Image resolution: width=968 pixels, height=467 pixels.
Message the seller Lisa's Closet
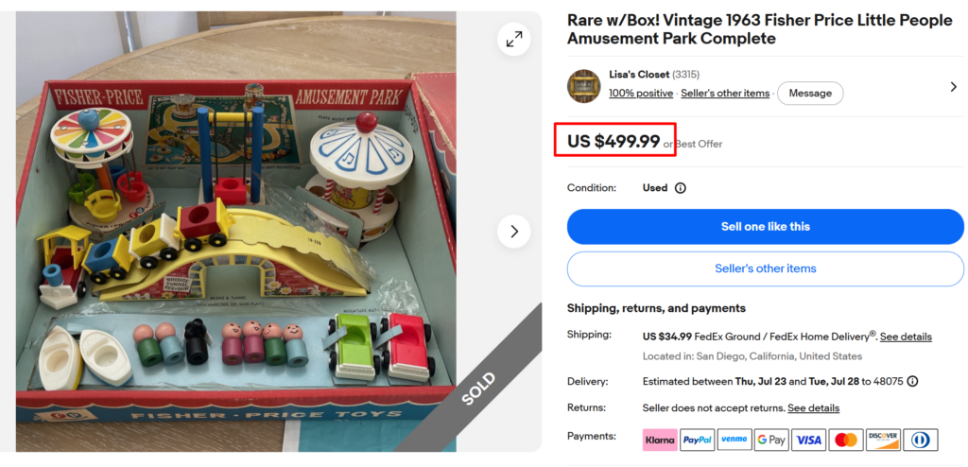(810, 94)
